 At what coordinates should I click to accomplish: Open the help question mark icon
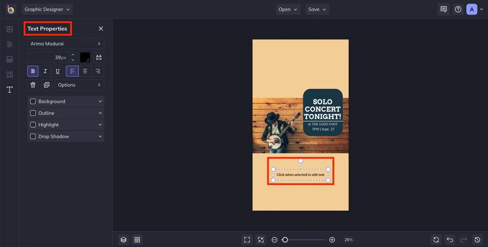point(458,9)
